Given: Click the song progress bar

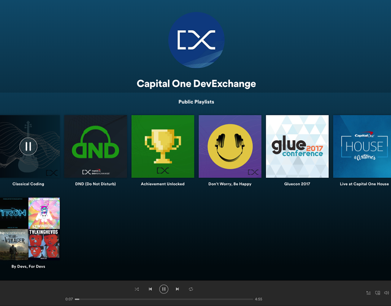Looking at the screenshot, I should click(x=164, y=299).
